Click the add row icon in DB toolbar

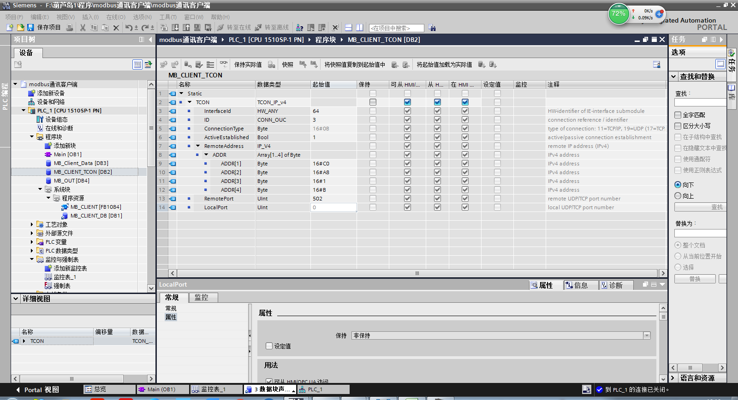click(174, 64)
